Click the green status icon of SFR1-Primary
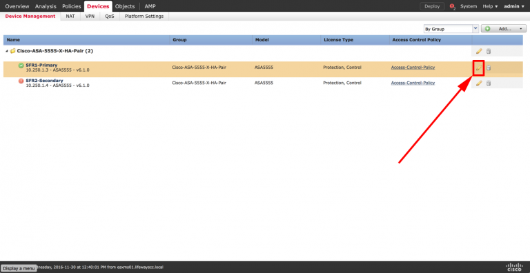This screenshot has height=273, width=530. coord(21,65)
